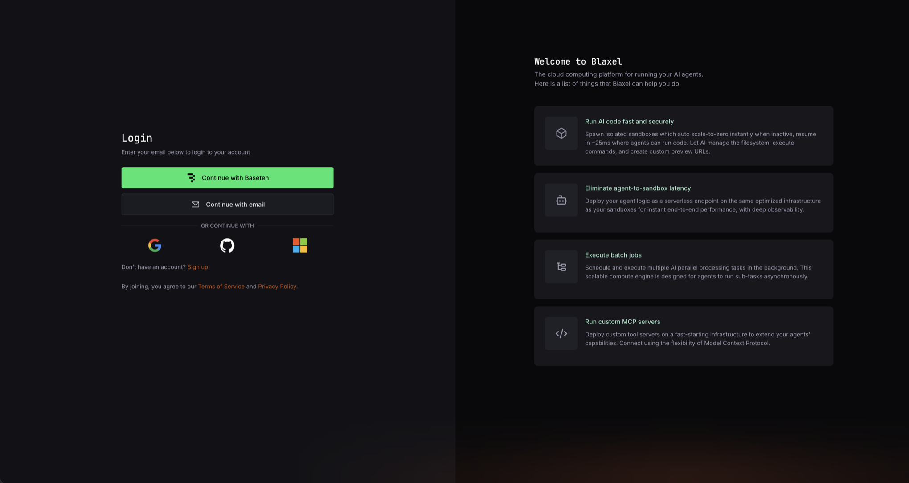Open the Privacy Policy link

(x=277, y=286)
